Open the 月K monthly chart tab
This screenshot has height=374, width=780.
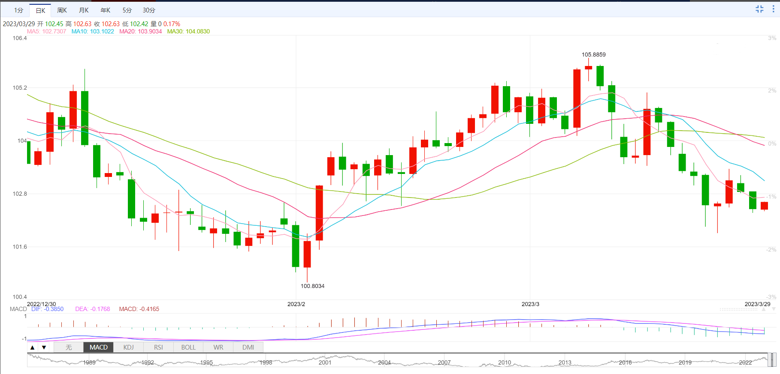(84, 10)
